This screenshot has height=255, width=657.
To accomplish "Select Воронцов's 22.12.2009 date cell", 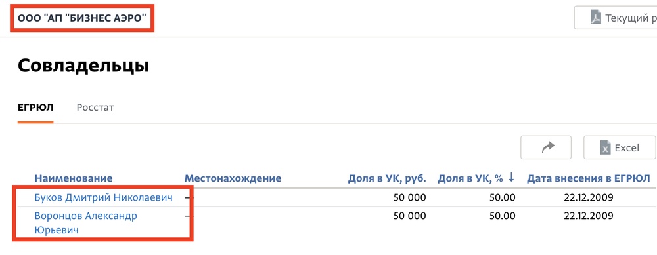I will click(x=588, y=216).
